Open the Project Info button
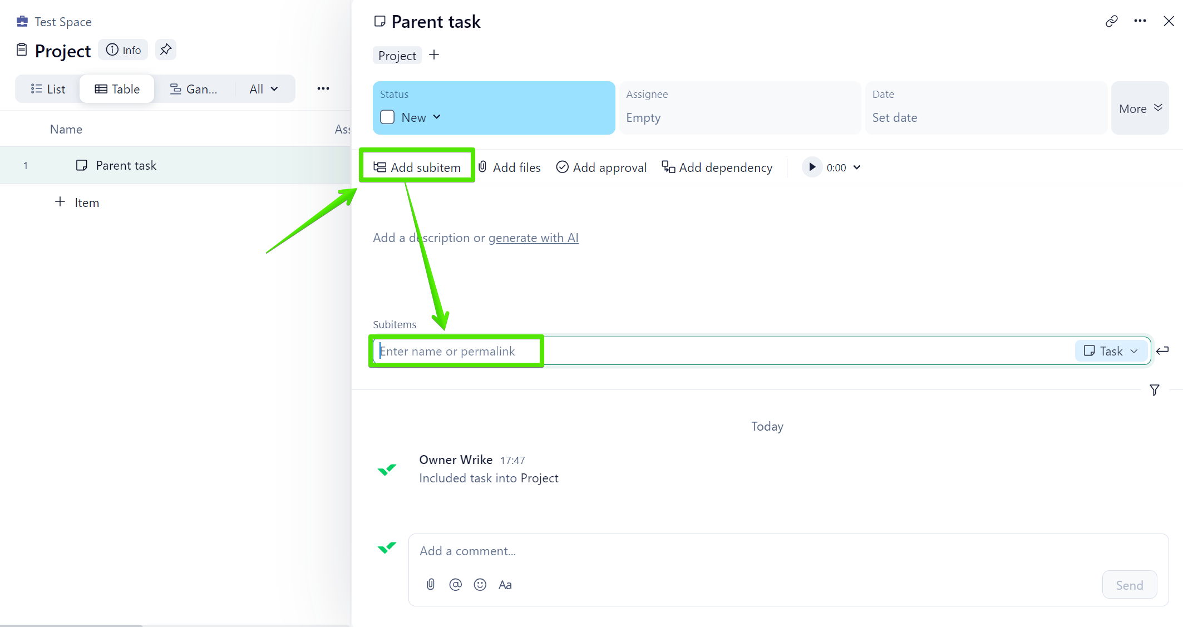Screen dimensions: 1183x627 [x=124, y=50]
